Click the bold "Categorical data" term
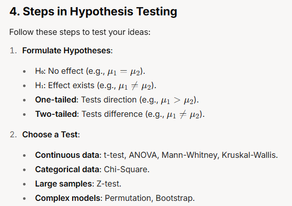This screenshot has width=292, height=206. click(67, 170)
